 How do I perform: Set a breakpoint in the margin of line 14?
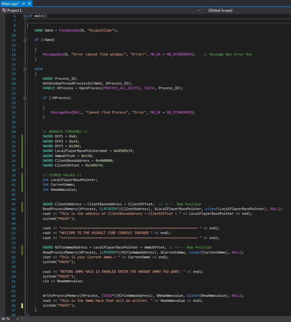click(3, 54)
